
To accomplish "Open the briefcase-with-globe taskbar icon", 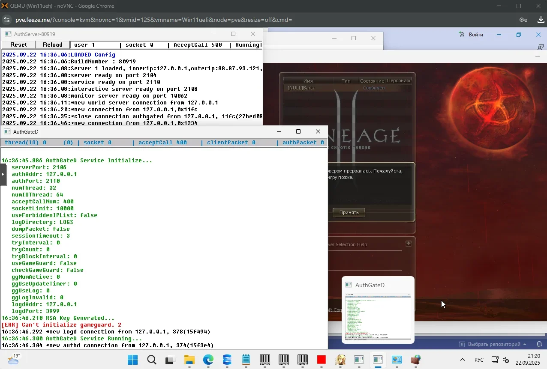I will (x=416, y=360).
